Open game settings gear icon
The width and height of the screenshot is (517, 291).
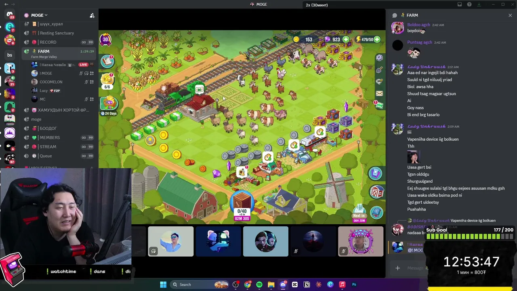pyautogui.click(x=379, y=58)
